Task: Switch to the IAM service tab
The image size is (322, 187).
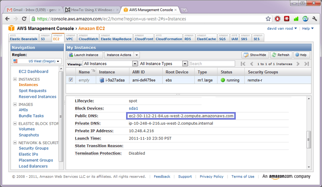Action: (x=234, y=38)
